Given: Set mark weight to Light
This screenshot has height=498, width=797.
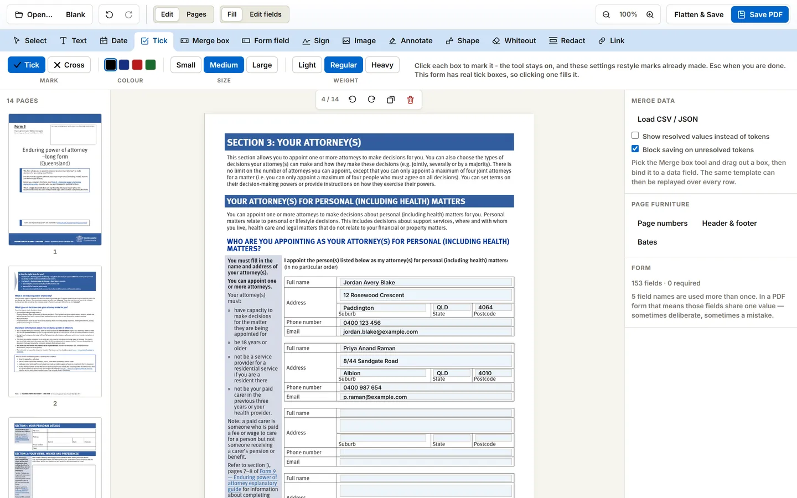Looking at the screenshot, I should pyautogui.click(x=307, y=65).
